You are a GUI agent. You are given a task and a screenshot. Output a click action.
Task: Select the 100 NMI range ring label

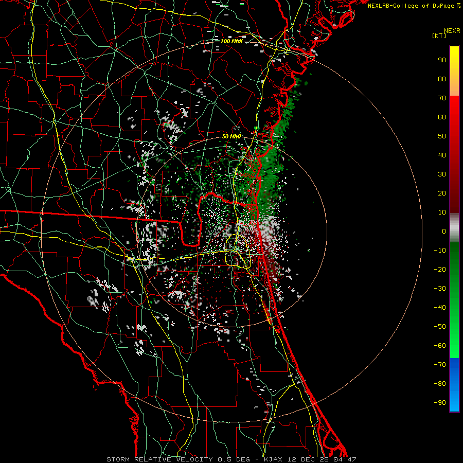pos(232,41)
